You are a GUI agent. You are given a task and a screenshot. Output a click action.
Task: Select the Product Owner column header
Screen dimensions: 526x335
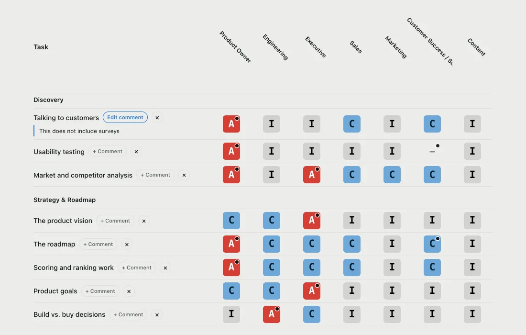[235, 46]
